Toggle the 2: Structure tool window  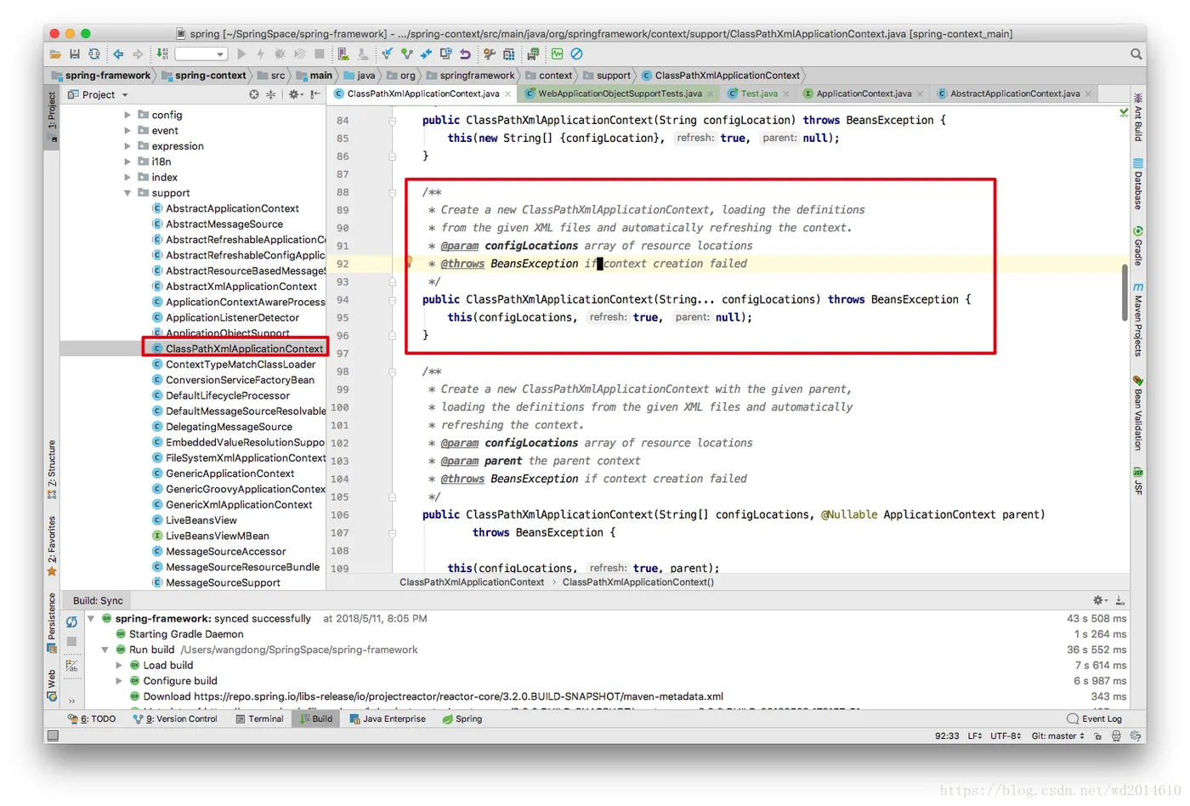[x=52, y=469]
